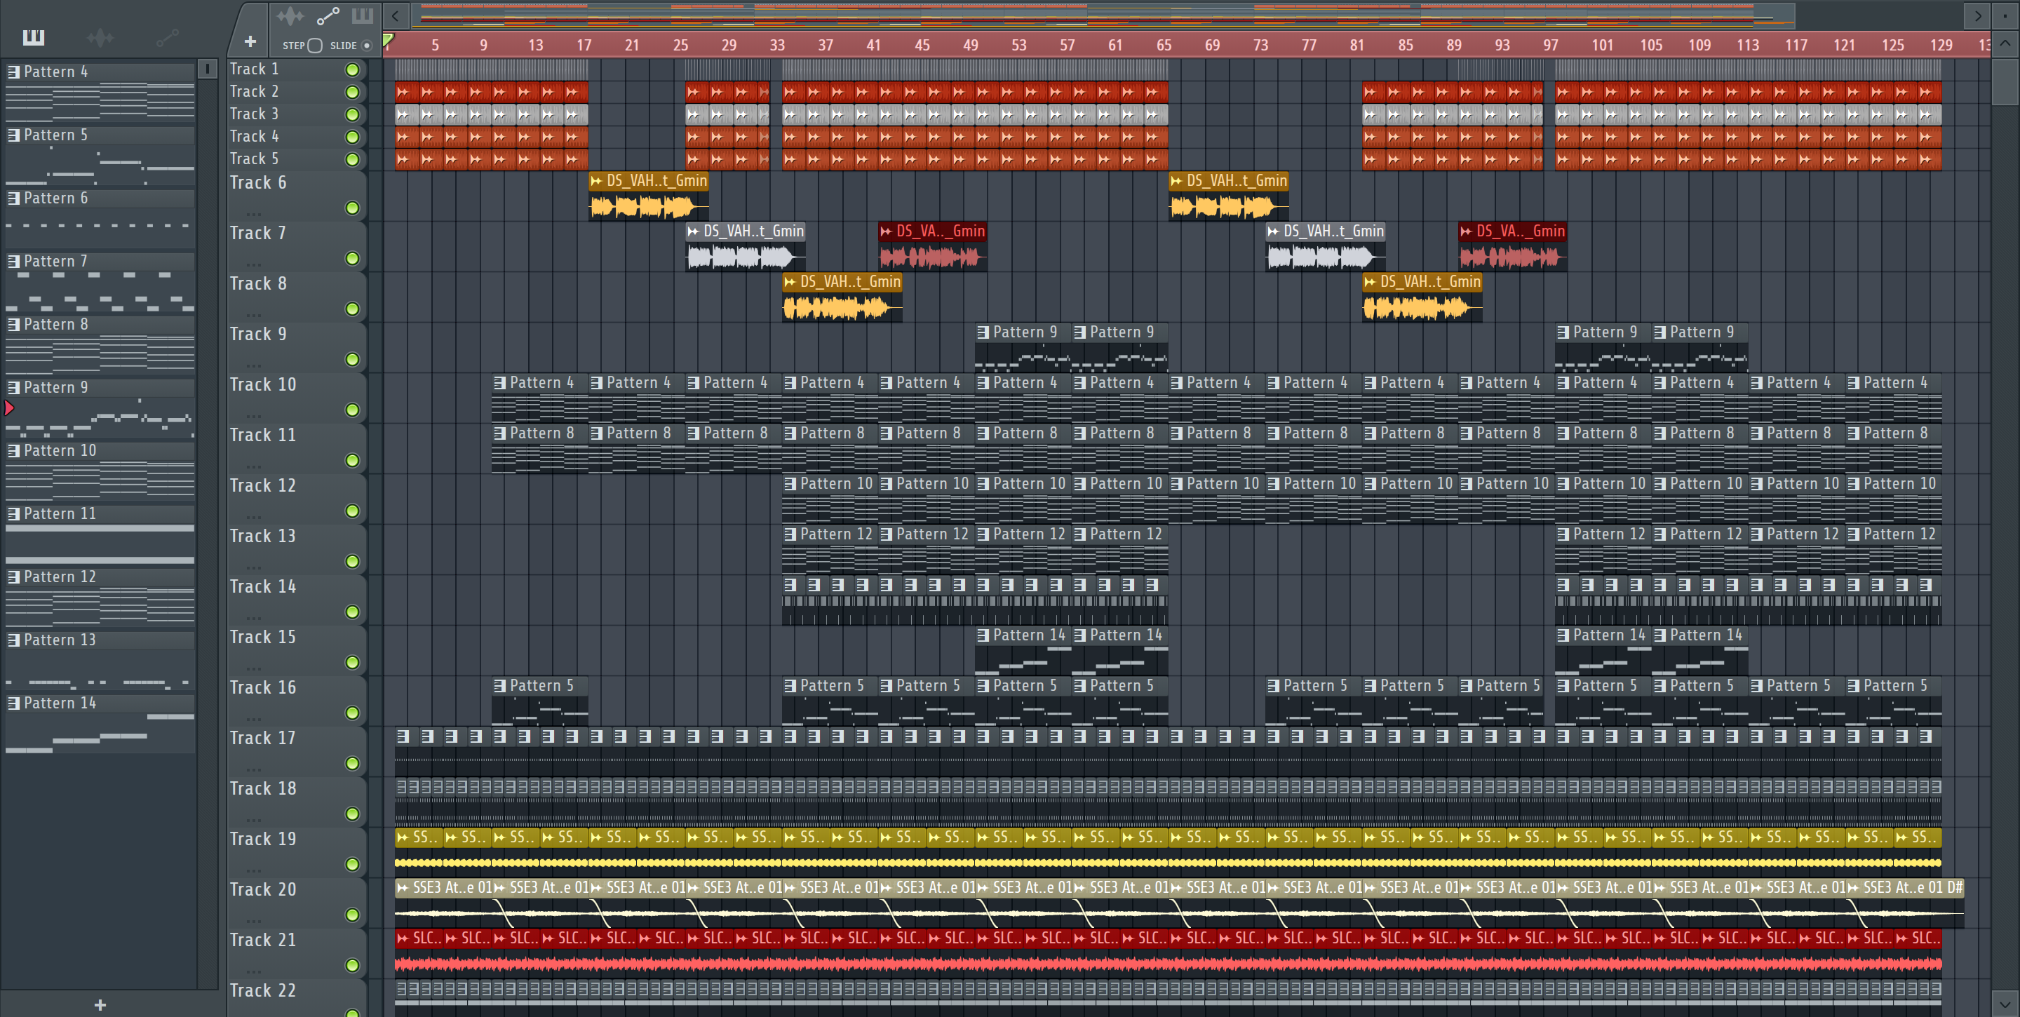
Task: Click the icon beside Pattern 10 in picker
Action: point(13,450)
